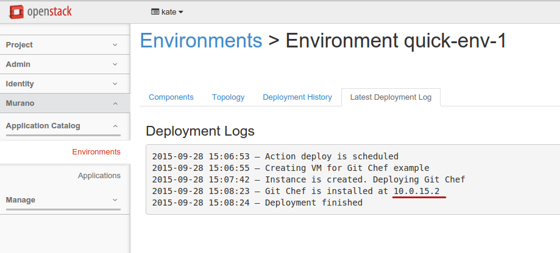Screen dimensions: 560x253
Task: Open Environments in the sidebar
Action: coord(96,152)
